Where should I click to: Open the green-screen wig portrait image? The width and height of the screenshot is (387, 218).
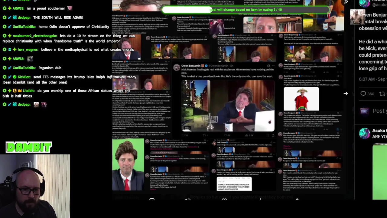click(128, 164)
